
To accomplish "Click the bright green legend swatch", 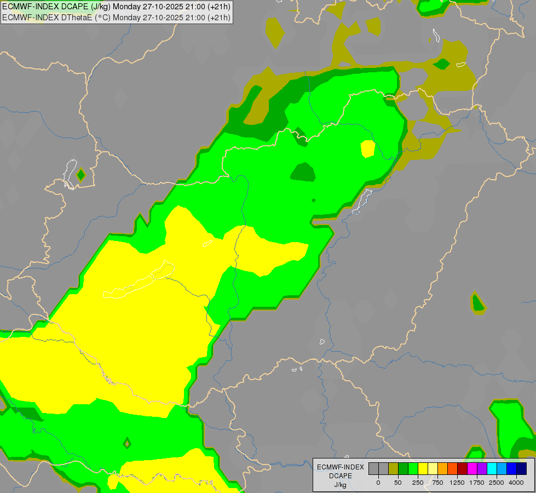I will [x=413, y=468].
